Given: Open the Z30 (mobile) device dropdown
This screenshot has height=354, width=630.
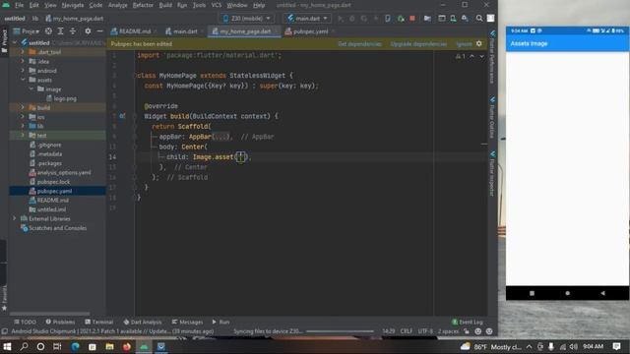Looking at the screenshot, I should click(x=246, y=19).
